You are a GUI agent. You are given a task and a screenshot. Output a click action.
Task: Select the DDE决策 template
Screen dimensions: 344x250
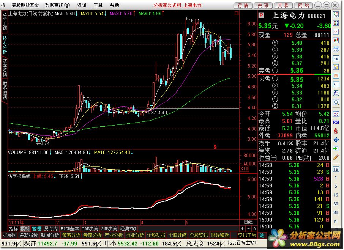[90, 229]
